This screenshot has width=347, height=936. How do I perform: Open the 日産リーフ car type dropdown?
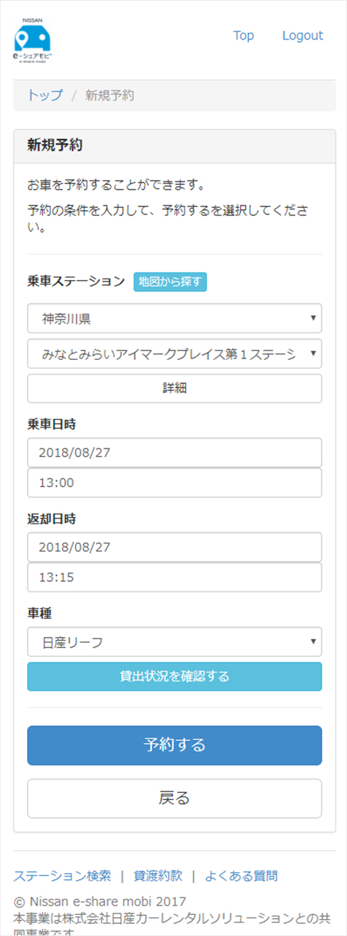(175, 642)
